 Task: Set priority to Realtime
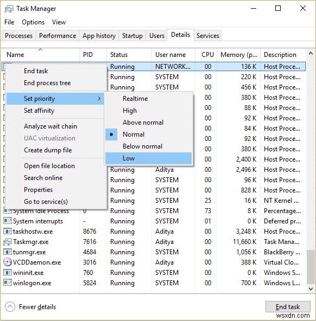[x=149, y=99]
